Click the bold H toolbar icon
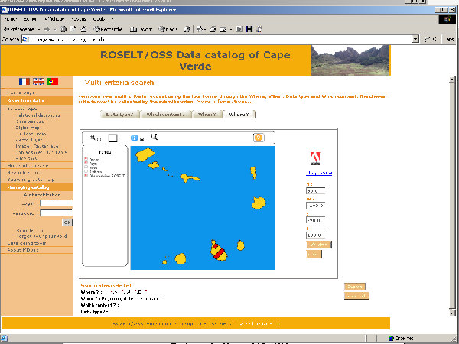The image size is (459, 344). [249, 29]
